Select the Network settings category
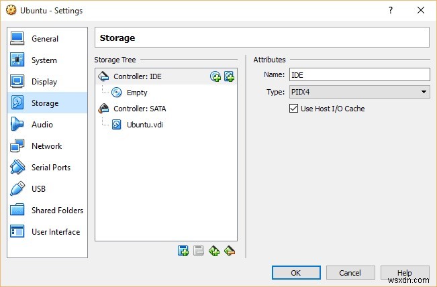 (46, 146)
